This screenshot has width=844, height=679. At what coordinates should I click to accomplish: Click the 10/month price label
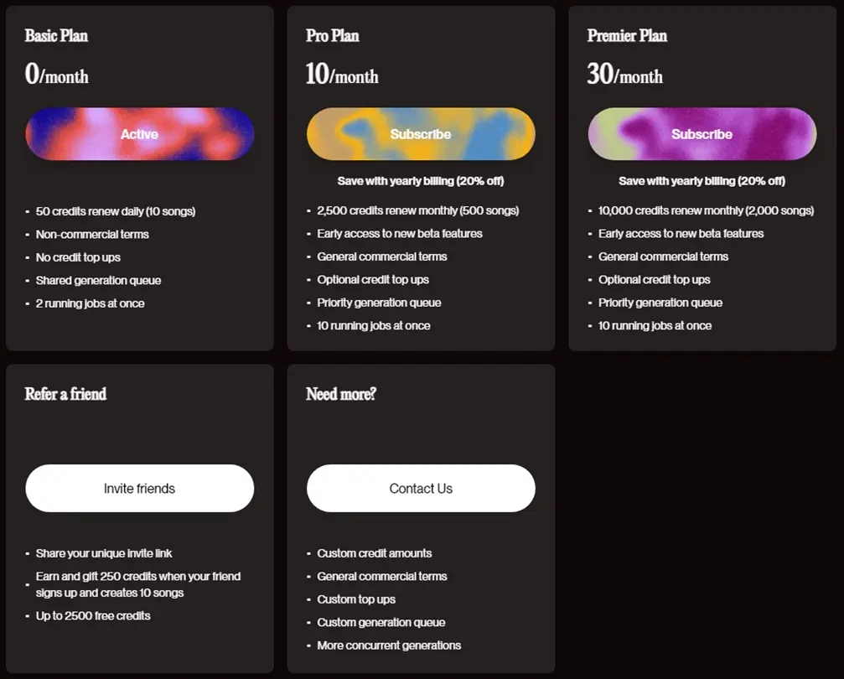click(x=341, y=75)
